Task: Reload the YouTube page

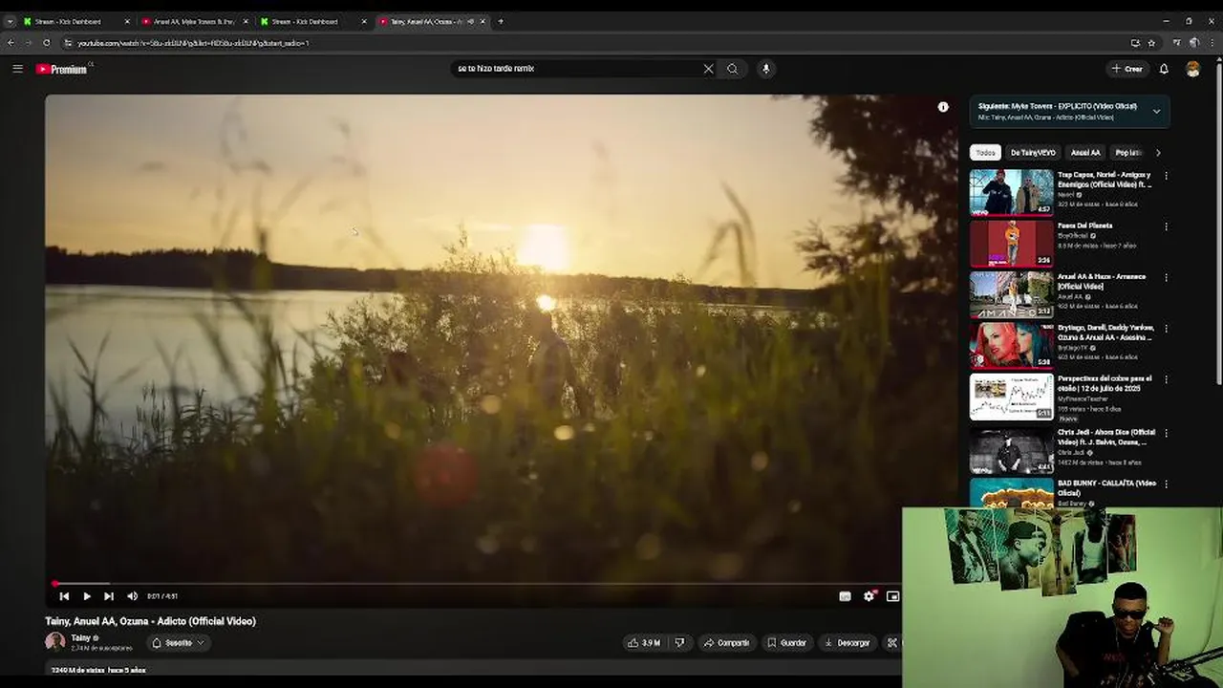Action: pos(46,43)
